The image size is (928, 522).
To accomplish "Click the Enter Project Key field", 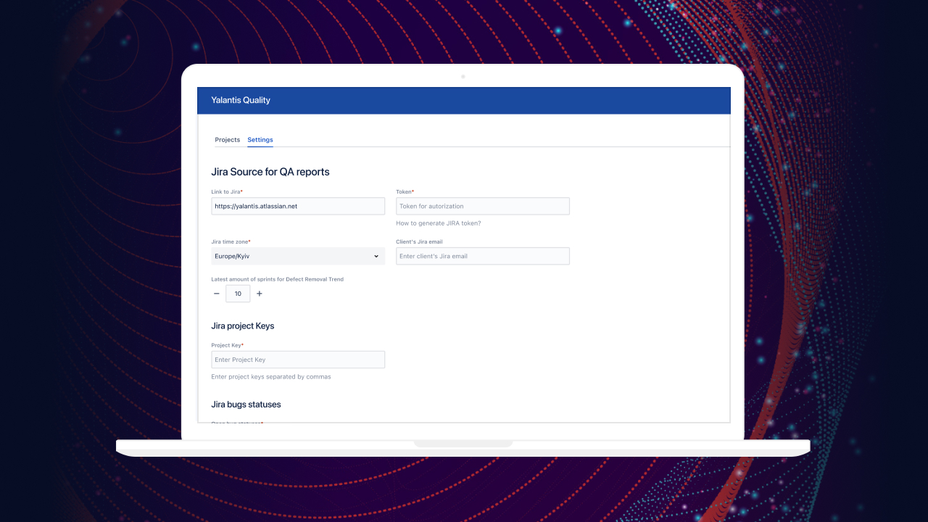I will 297,360.
